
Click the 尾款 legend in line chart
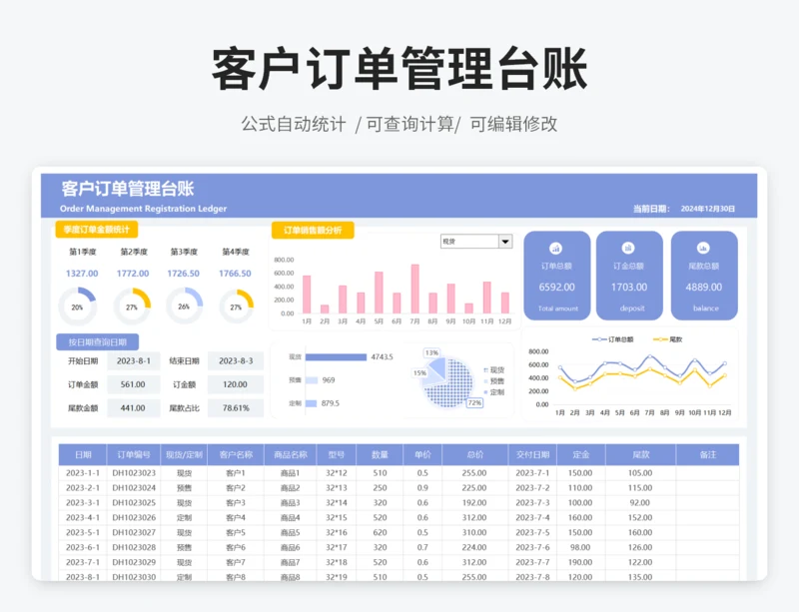[x=667, y=339]
